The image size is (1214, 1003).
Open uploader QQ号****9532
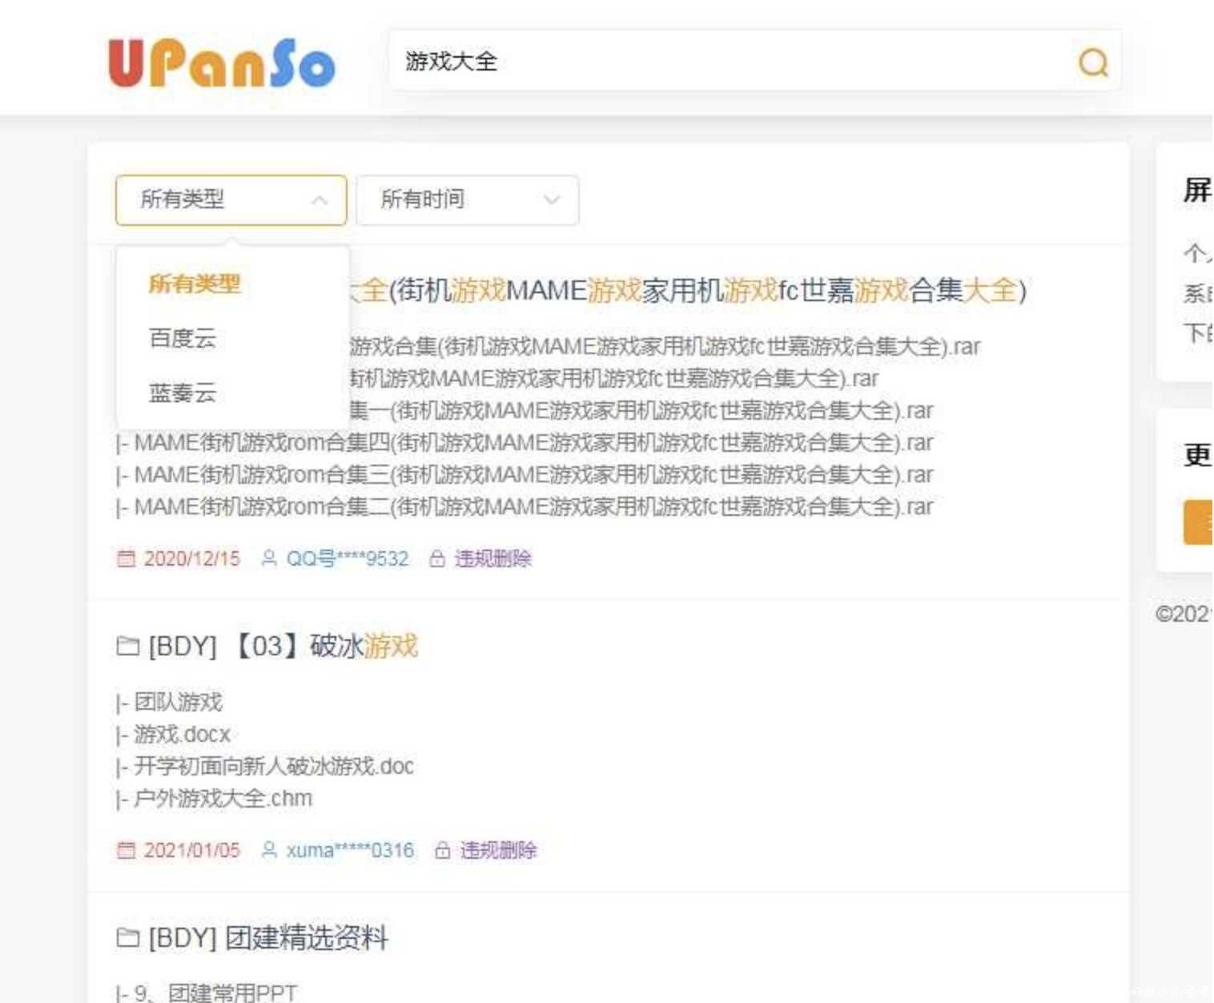(x=348, y=558)
